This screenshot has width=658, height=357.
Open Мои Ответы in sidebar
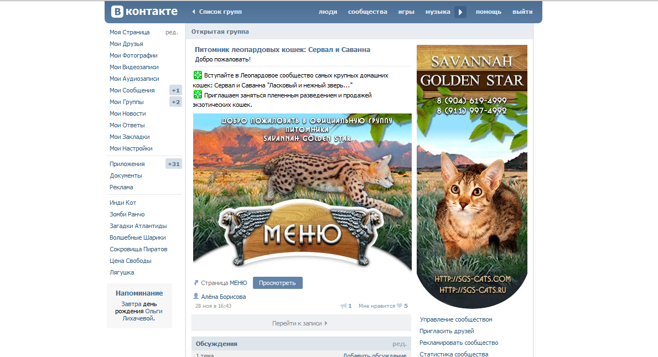pyautogui.click(x=127, y=126)
